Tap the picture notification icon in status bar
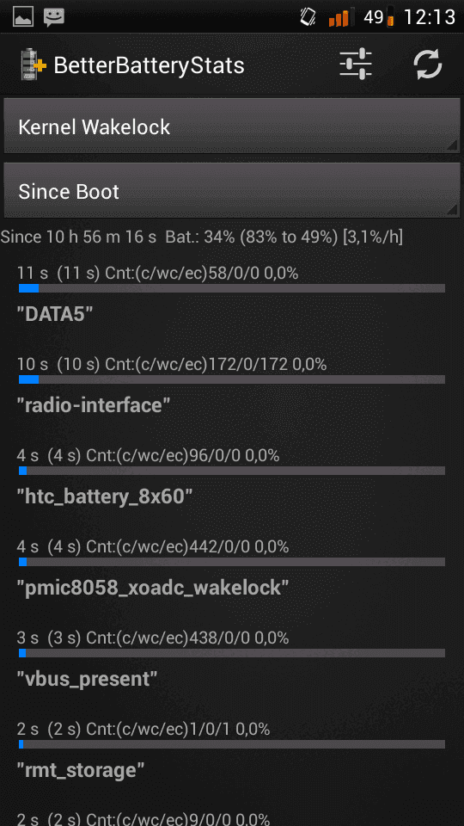Screen dimensions: 464x826 pyautogui.click(x=22, y=17)
